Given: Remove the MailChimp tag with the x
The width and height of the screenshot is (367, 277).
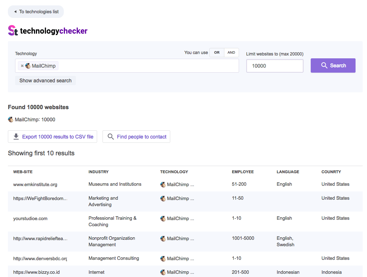Looking at the screenshot, I should pyautogui.click(x=22, y=66).
